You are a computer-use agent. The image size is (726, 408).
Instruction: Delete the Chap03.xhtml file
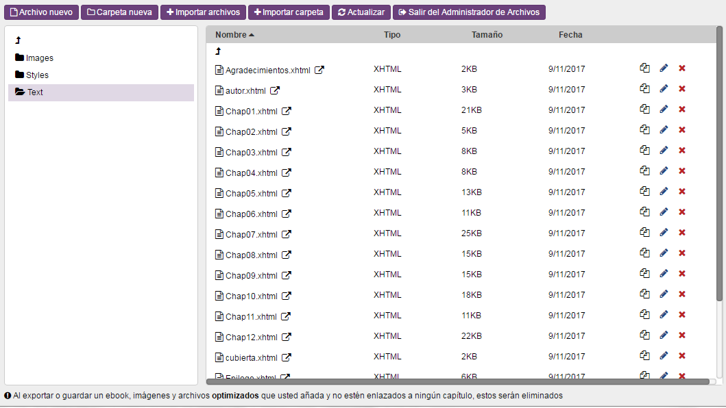[x=682, y=151]
